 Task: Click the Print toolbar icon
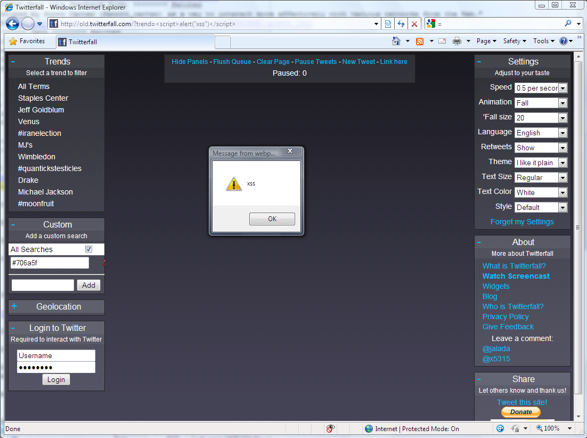point(456,41)
